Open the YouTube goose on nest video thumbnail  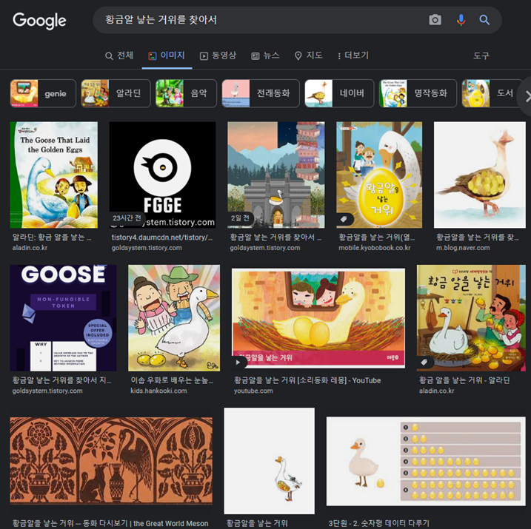click(x=318, y=318)
